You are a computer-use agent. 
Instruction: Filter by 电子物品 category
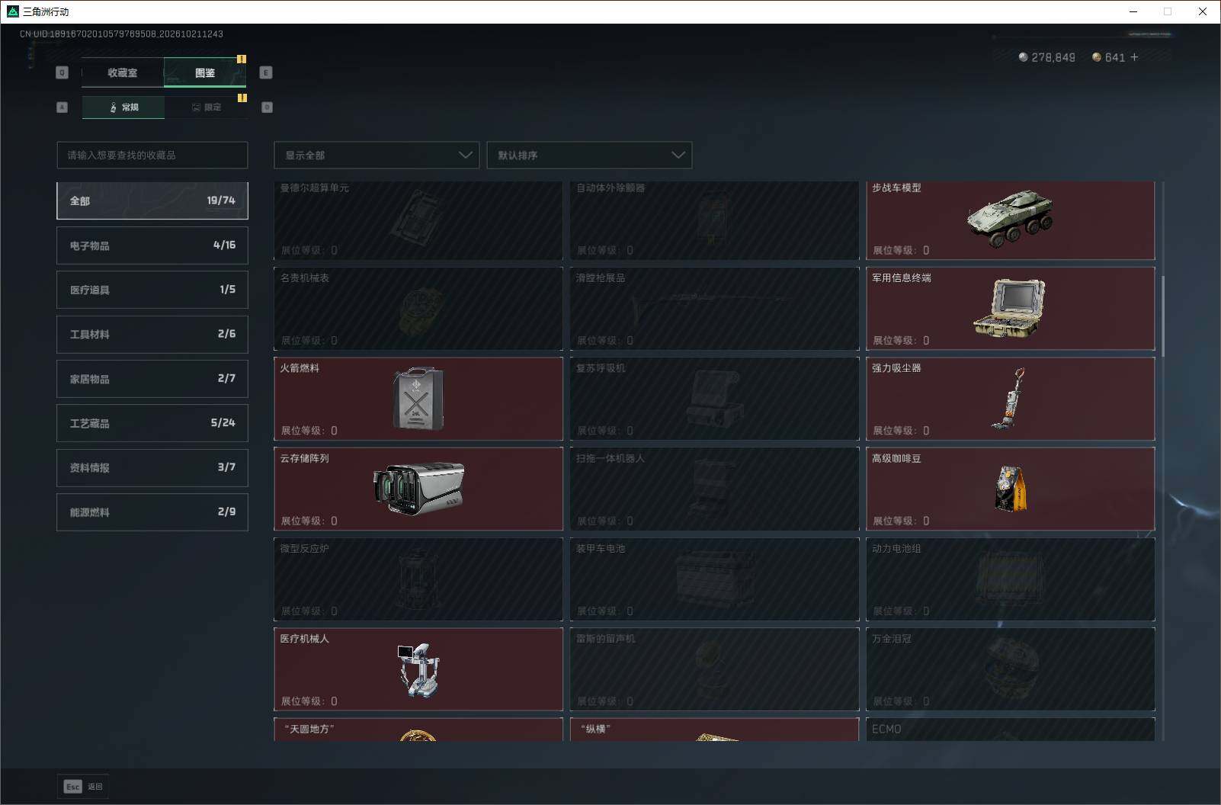[x=152, y=245]
